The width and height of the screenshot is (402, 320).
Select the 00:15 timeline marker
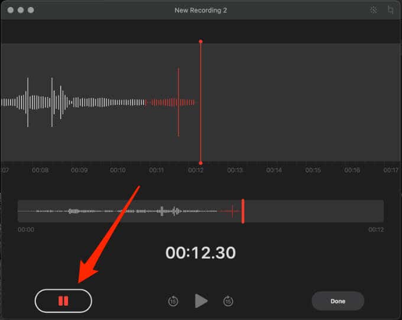click(x=313, y=170)
